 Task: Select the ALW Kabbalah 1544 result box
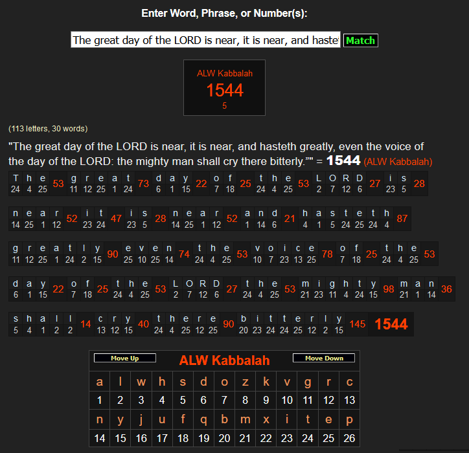pyautogui.click(x=224, y=88)
